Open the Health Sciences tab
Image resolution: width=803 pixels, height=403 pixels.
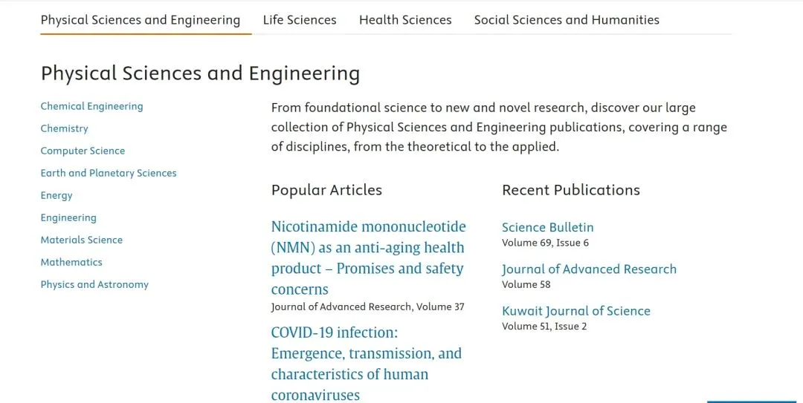(x=405, y=20)
